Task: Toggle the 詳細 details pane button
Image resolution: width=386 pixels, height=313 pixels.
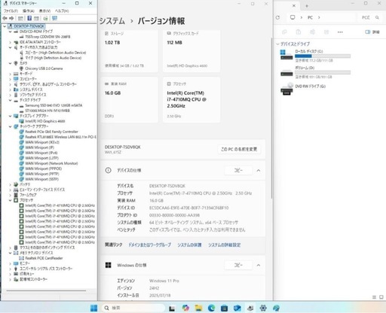Action: 372,32
